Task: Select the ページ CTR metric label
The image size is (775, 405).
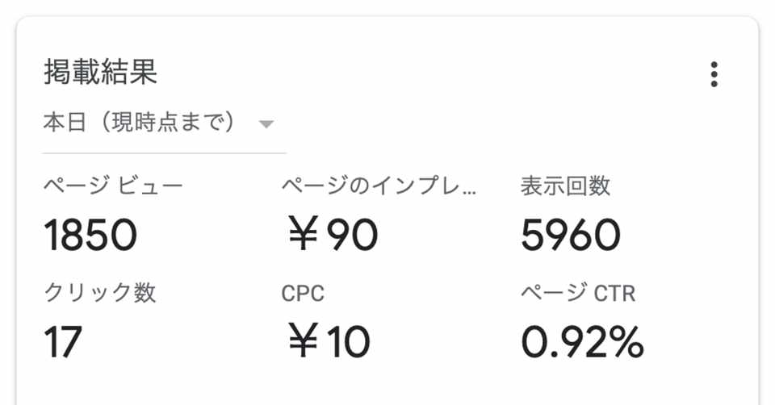Action: (578, 294)
